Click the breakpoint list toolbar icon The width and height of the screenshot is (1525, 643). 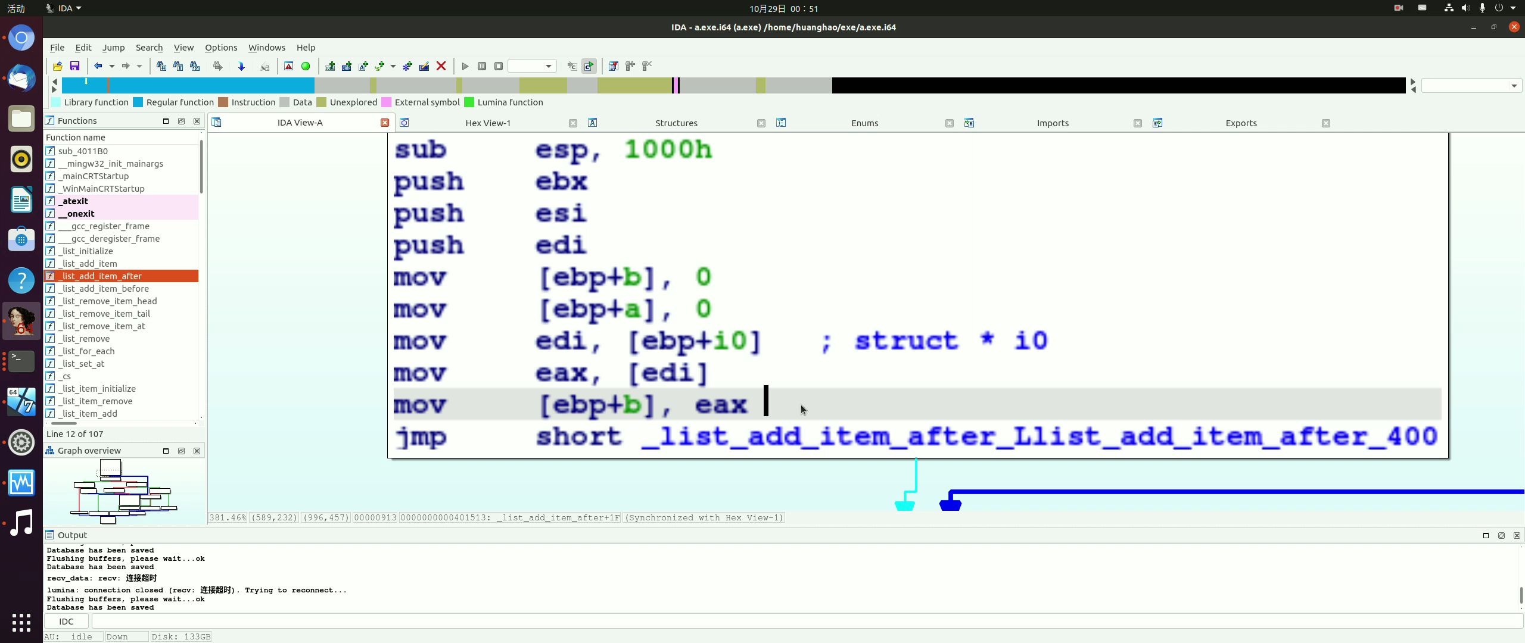click(614, 66)
